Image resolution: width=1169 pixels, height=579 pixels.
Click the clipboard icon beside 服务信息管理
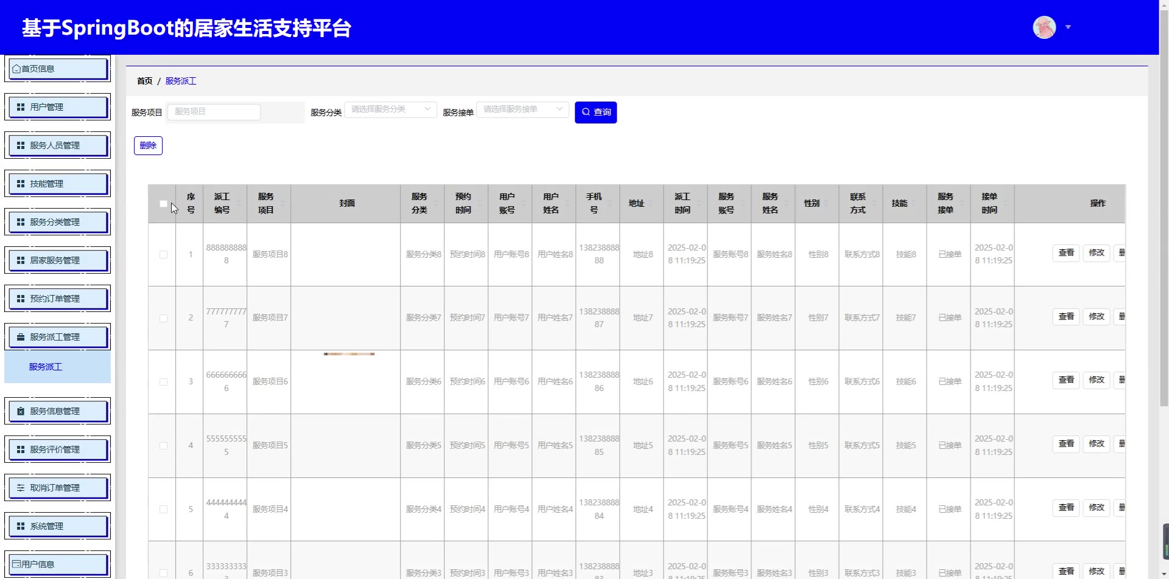click(21, 411)
